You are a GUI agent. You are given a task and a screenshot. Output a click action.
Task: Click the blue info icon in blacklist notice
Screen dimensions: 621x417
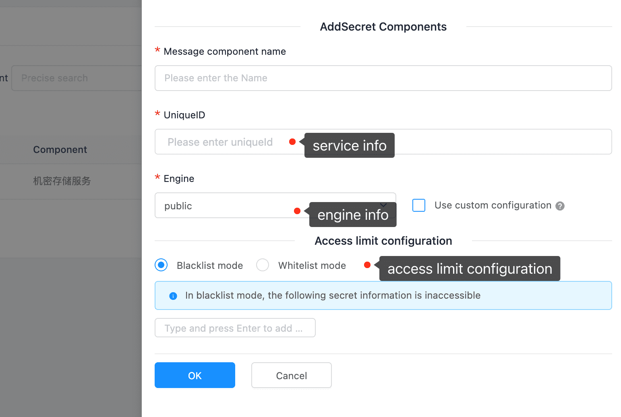coord(173,296)
